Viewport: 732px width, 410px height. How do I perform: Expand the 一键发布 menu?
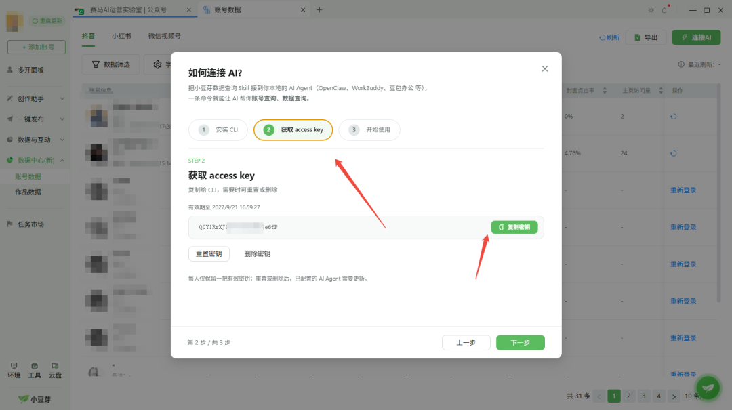tap(35, 119)
